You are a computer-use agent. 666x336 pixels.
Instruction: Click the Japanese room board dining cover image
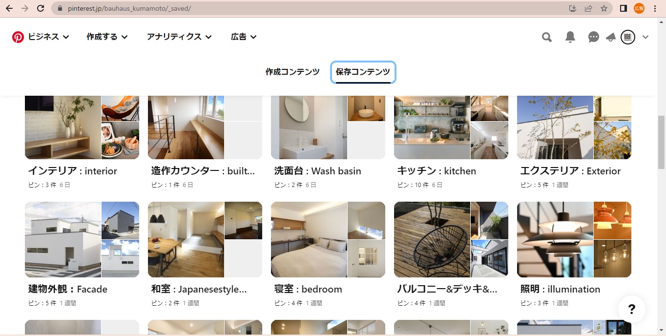pyautogui.click(x=186, y=239)
